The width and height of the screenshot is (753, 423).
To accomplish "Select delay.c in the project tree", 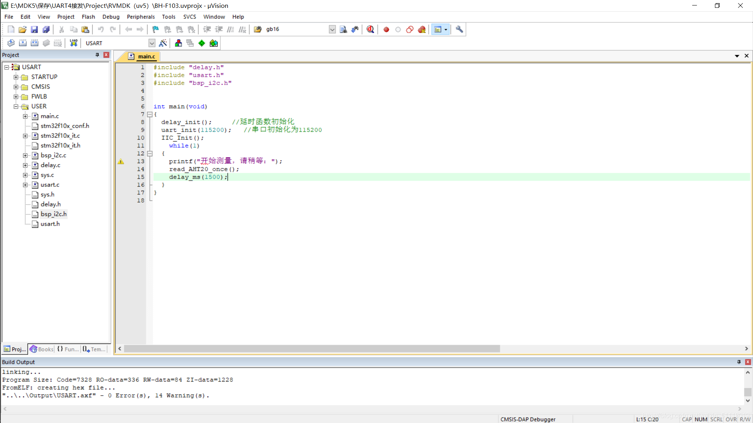I will pyautogui.click(x=50, y=165).
